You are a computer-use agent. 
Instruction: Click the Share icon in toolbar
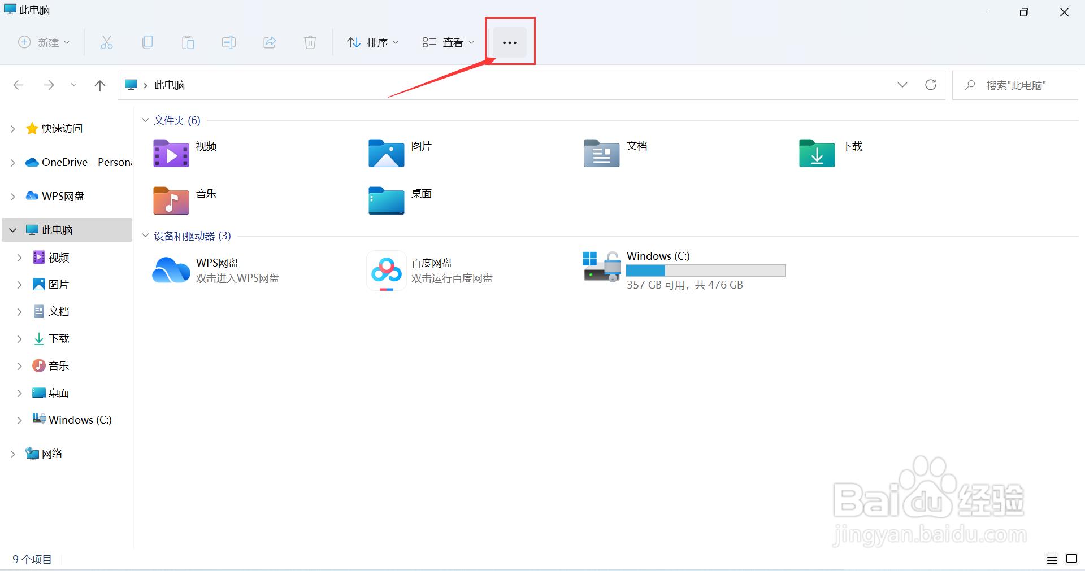pyautogui.click(x=270, y=42)
